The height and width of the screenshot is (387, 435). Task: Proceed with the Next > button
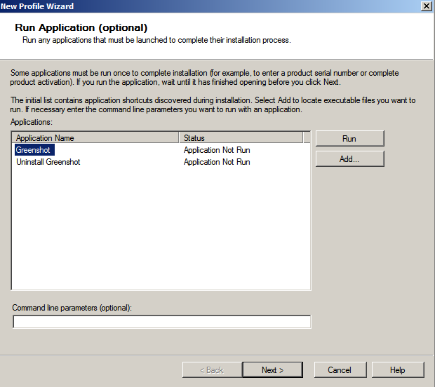(x=272, y=369)
